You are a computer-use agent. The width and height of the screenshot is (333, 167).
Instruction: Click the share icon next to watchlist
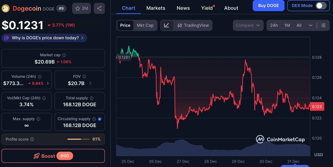tap(99, 8)
